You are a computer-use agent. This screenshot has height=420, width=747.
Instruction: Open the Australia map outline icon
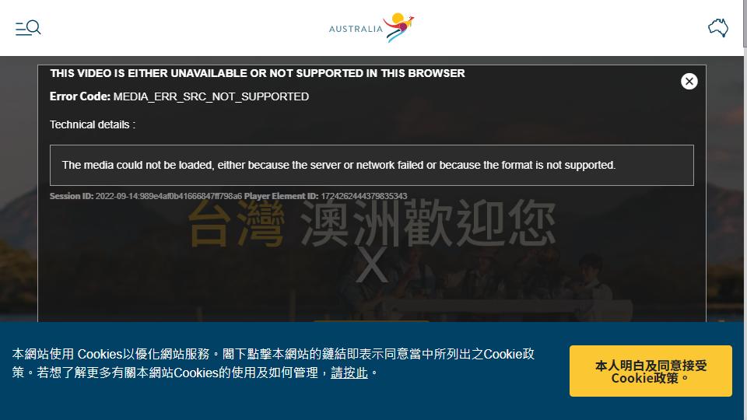pyautogui.click(x=718, y=28)
